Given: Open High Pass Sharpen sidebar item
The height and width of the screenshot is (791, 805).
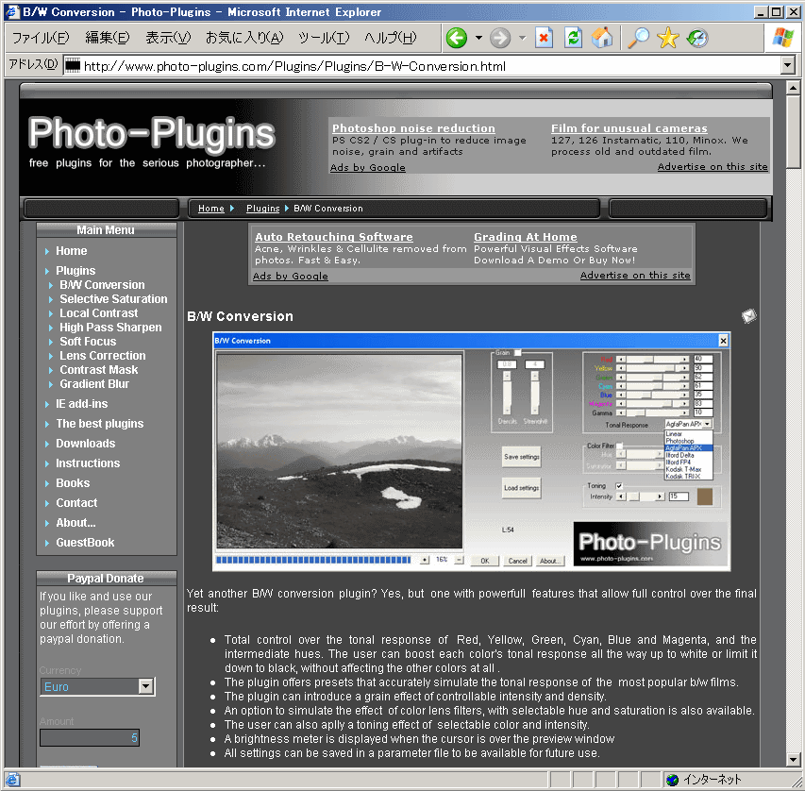Looking at the screenshot, I should coord(110,328).
